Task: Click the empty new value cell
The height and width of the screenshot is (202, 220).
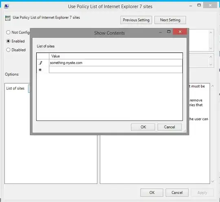Action: 116,70
